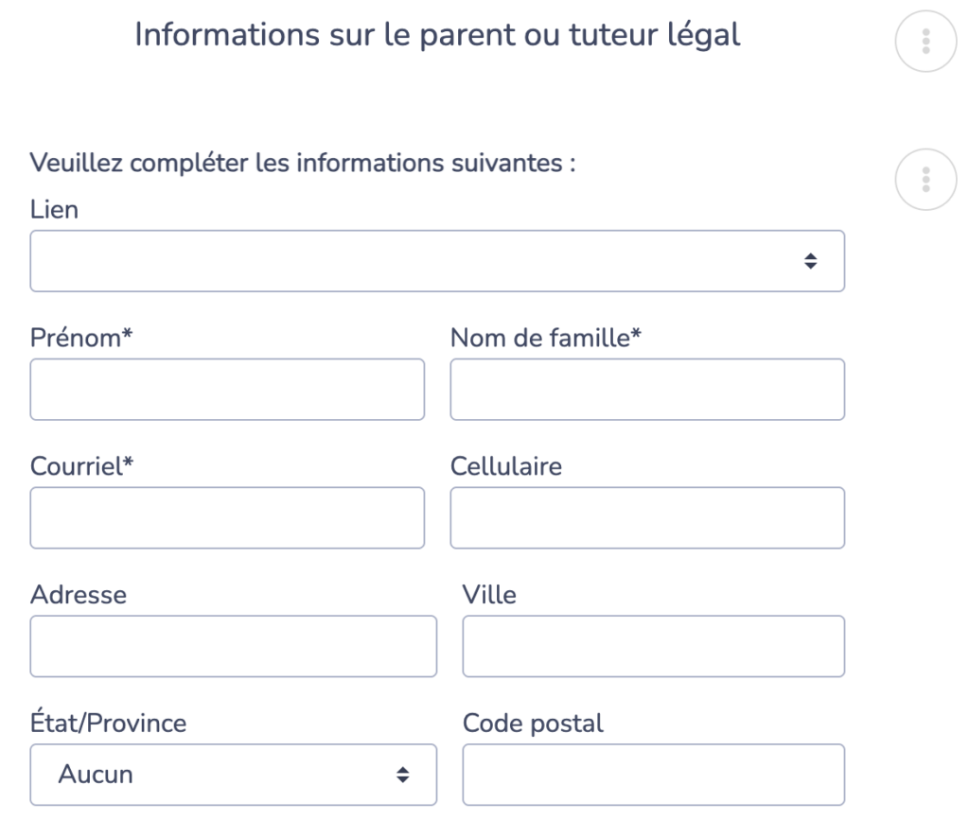This screenshot has width=969, height=820.
Task: Click the Code postal label text
Action: [x=533, y=724]
